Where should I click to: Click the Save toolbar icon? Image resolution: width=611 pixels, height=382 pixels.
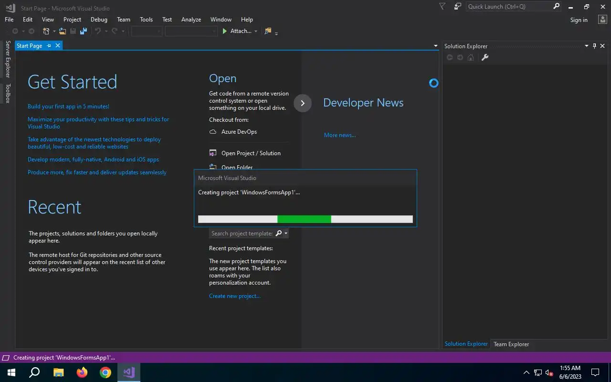[73, 31]
